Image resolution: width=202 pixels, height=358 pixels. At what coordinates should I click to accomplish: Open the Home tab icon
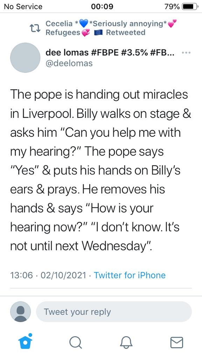tap(25, 341)
